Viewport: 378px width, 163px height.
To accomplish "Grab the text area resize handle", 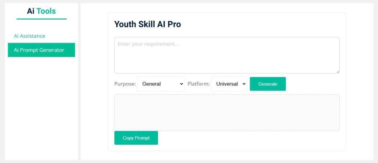I will click(337, 71).
